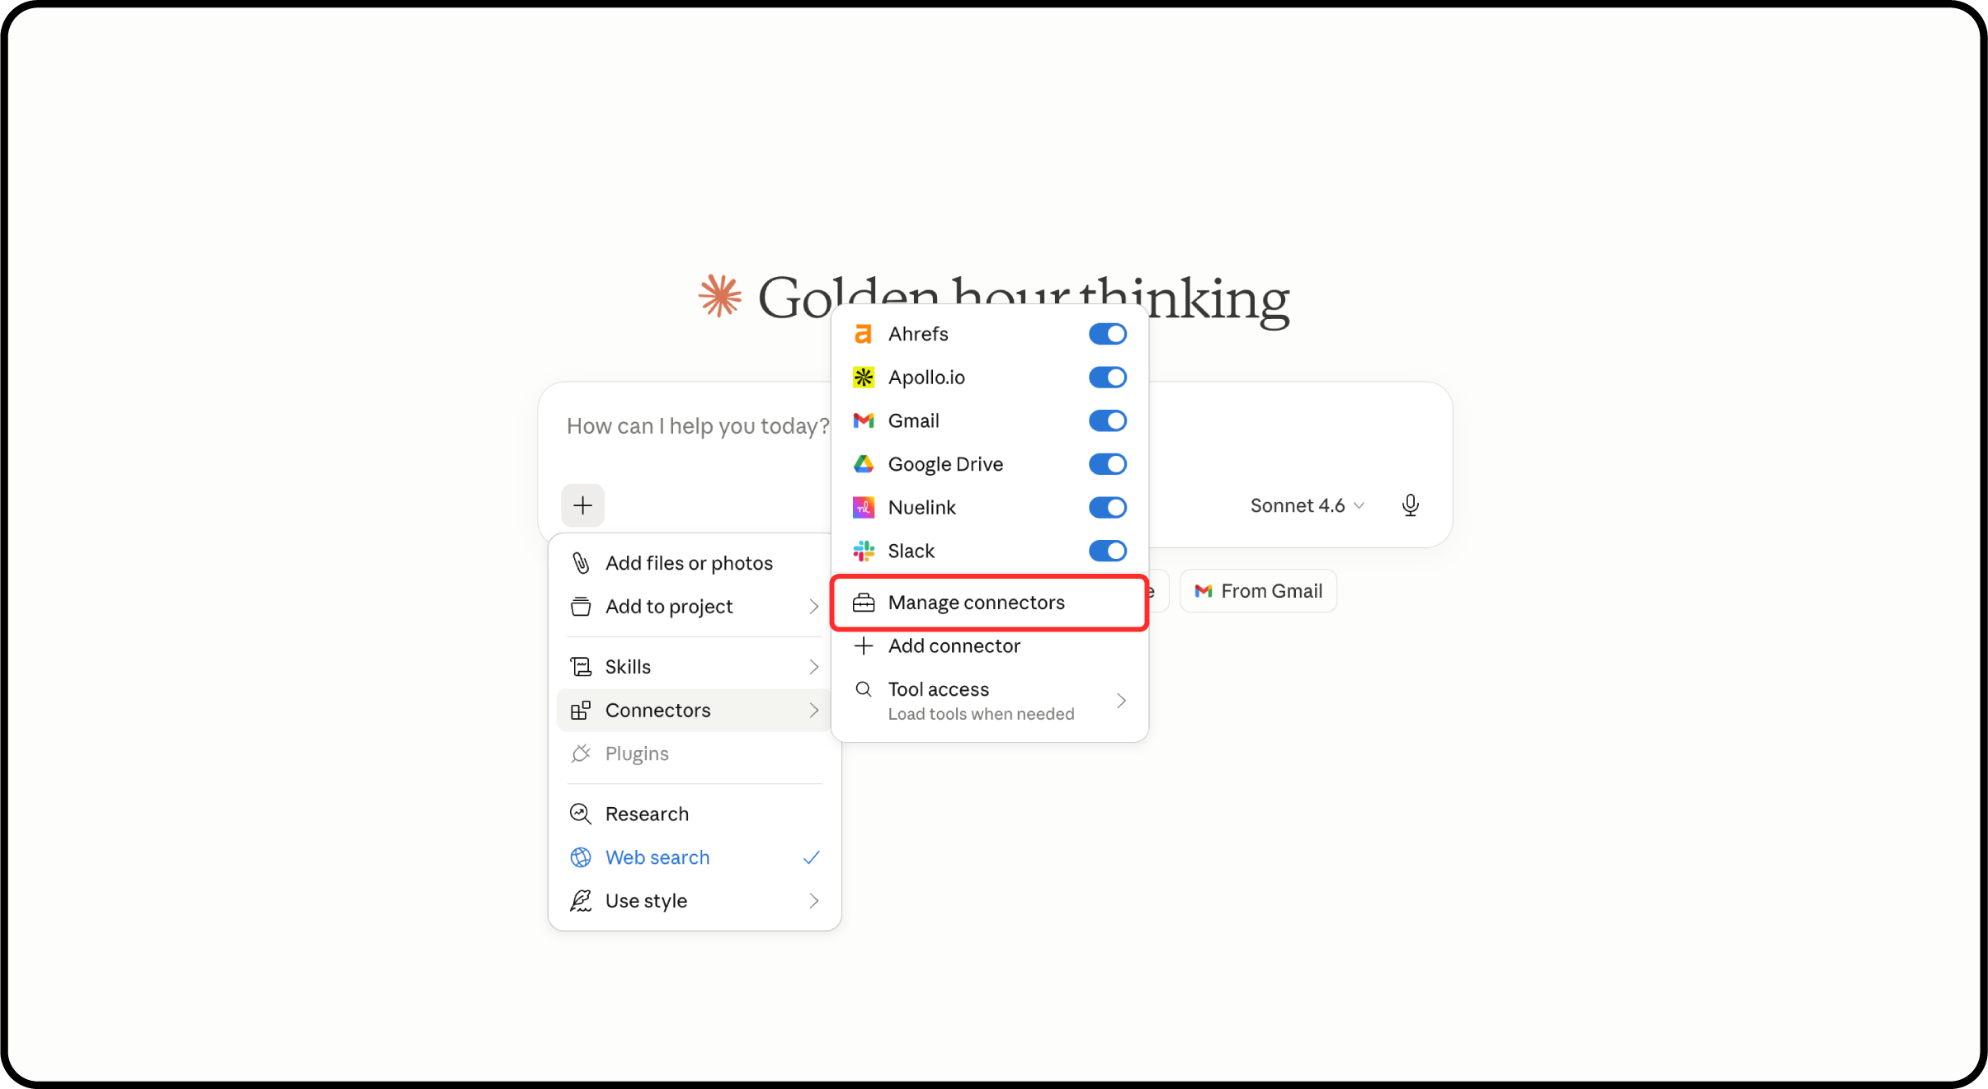Click the From Gmail suggestion chip
The image size is (1988, 1089).
coord(1258,591)
